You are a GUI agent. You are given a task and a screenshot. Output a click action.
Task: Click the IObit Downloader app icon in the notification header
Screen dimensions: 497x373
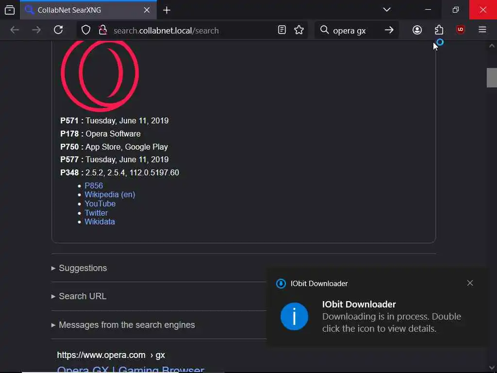click(x=281, y=284)
